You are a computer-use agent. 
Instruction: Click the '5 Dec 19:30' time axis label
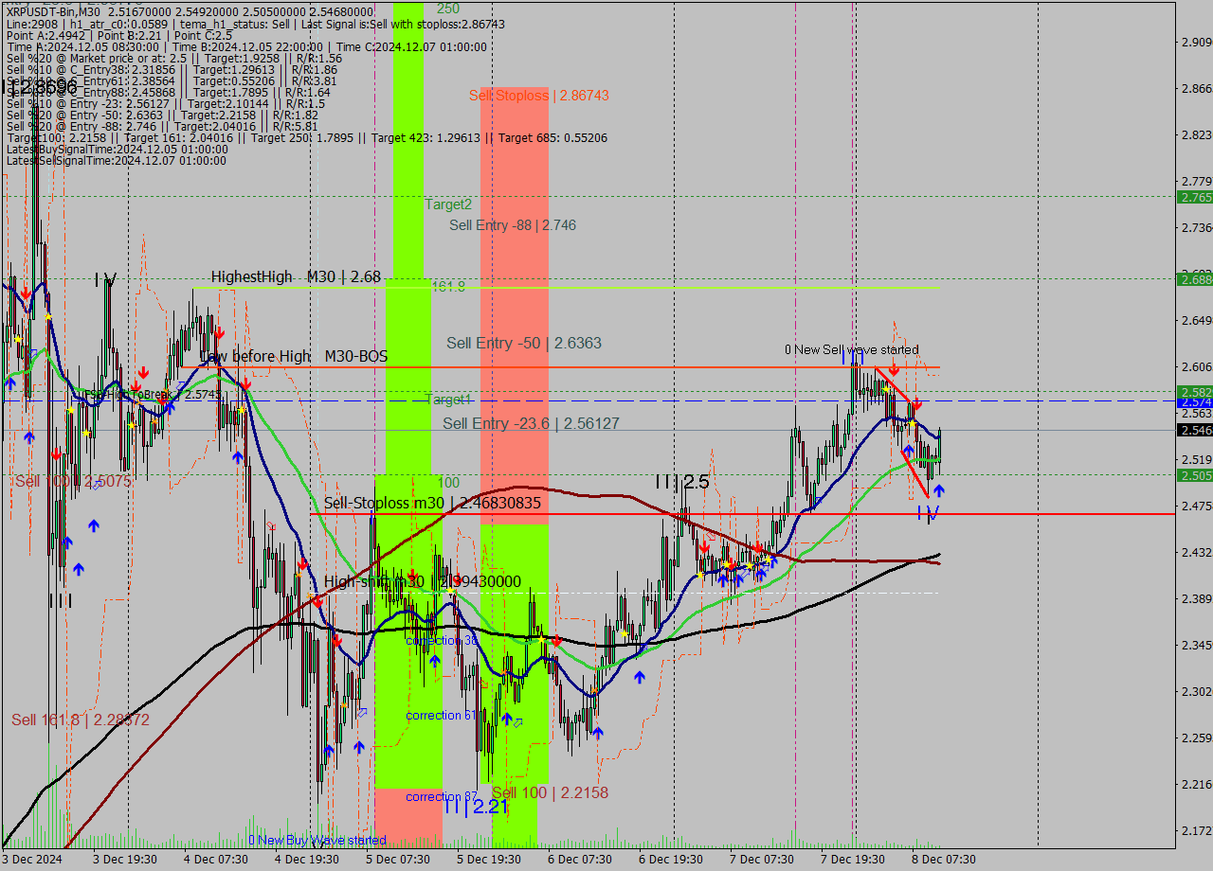click(x=489, y=859)
